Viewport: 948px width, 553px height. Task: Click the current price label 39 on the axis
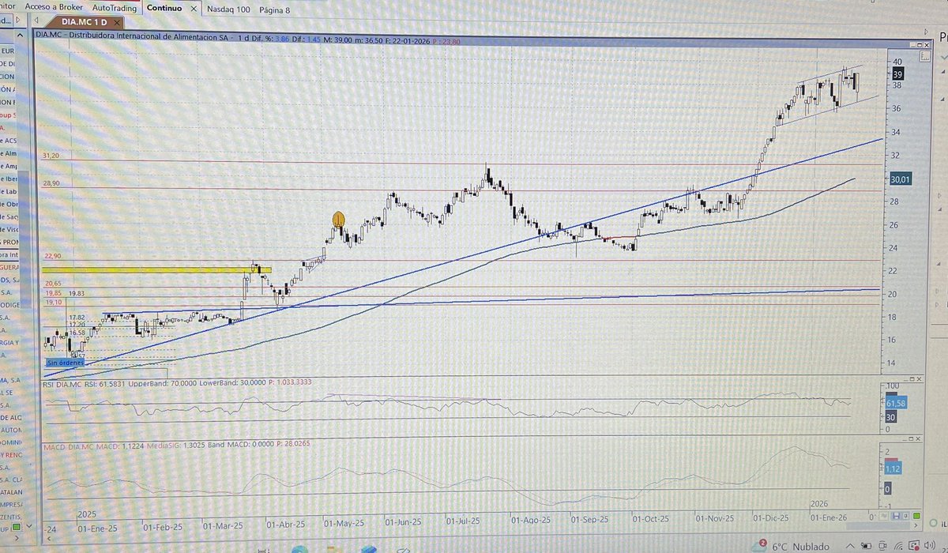897,73
